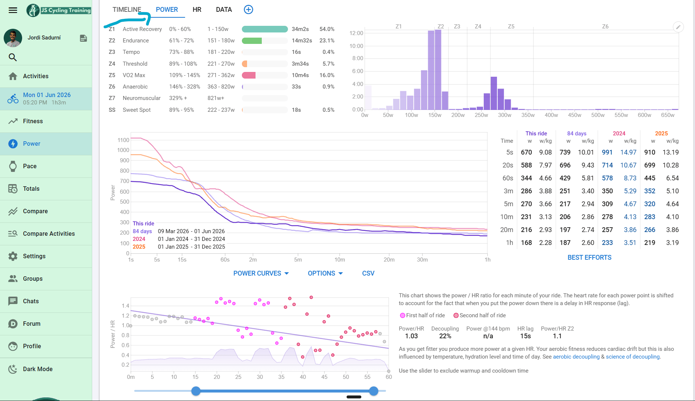Viewport: 695px width, 401px height.
Task: Click the 2024 5s best power 991
Action: (607, 152)
